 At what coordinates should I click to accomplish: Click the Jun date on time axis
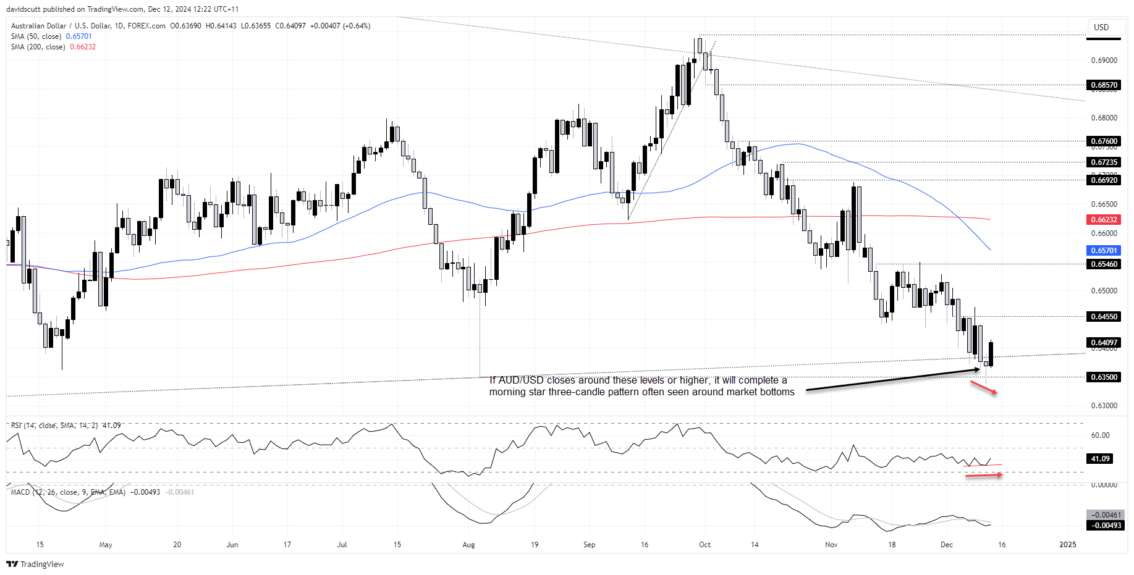(x=232, y=545)
